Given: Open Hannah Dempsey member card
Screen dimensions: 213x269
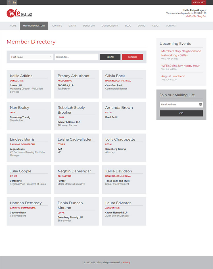Looking at the screenshot, I should [29, 211].
